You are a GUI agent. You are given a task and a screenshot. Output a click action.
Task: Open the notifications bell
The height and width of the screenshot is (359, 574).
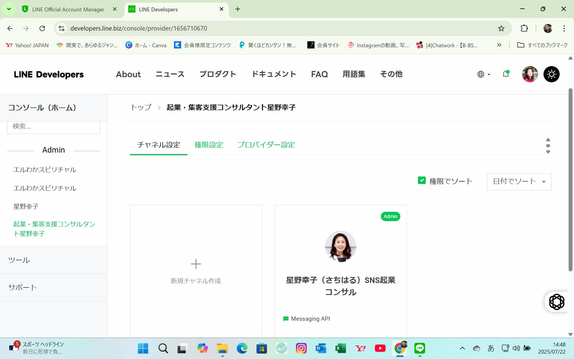point(506,74)
